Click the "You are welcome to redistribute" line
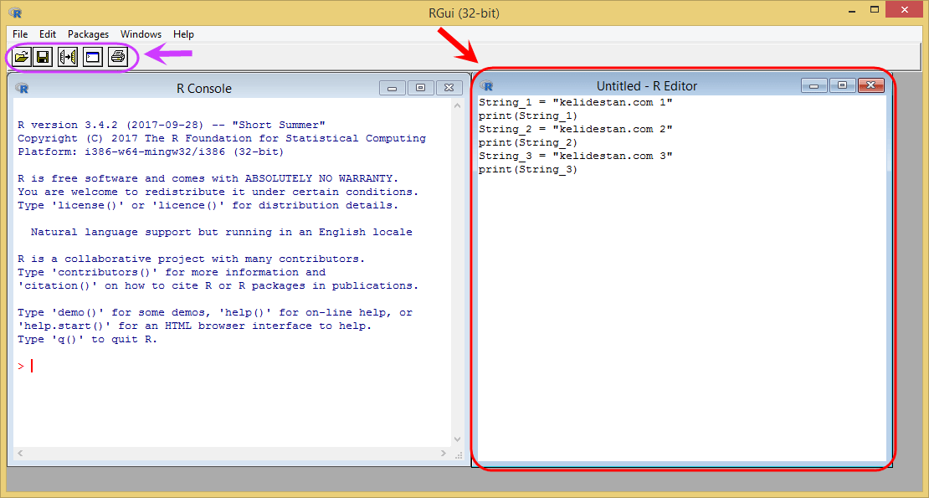This screenshot has height=498, width=929. click(218, 192)
